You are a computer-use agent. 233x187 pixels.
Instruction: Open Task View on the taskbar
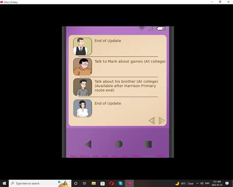click(85, 183)
